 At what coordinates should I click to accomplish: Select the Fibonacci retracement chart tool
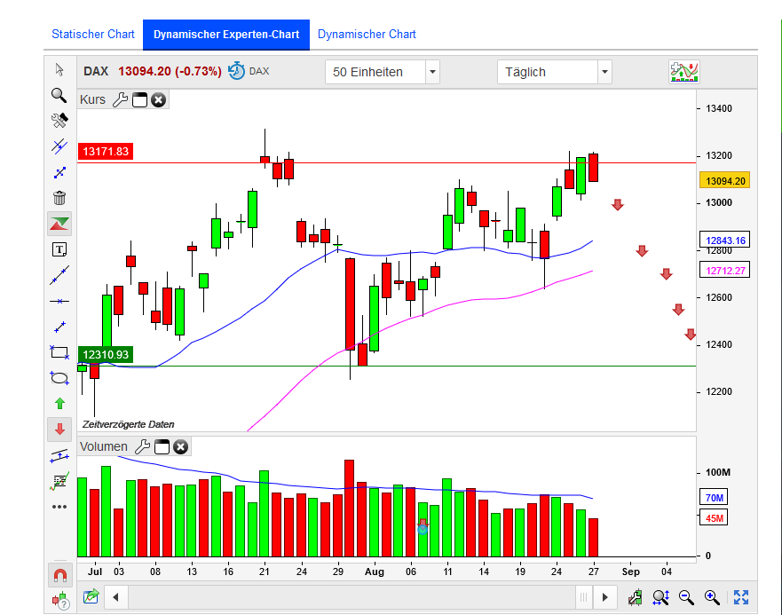pyautogui.click(x=59, y=481)
